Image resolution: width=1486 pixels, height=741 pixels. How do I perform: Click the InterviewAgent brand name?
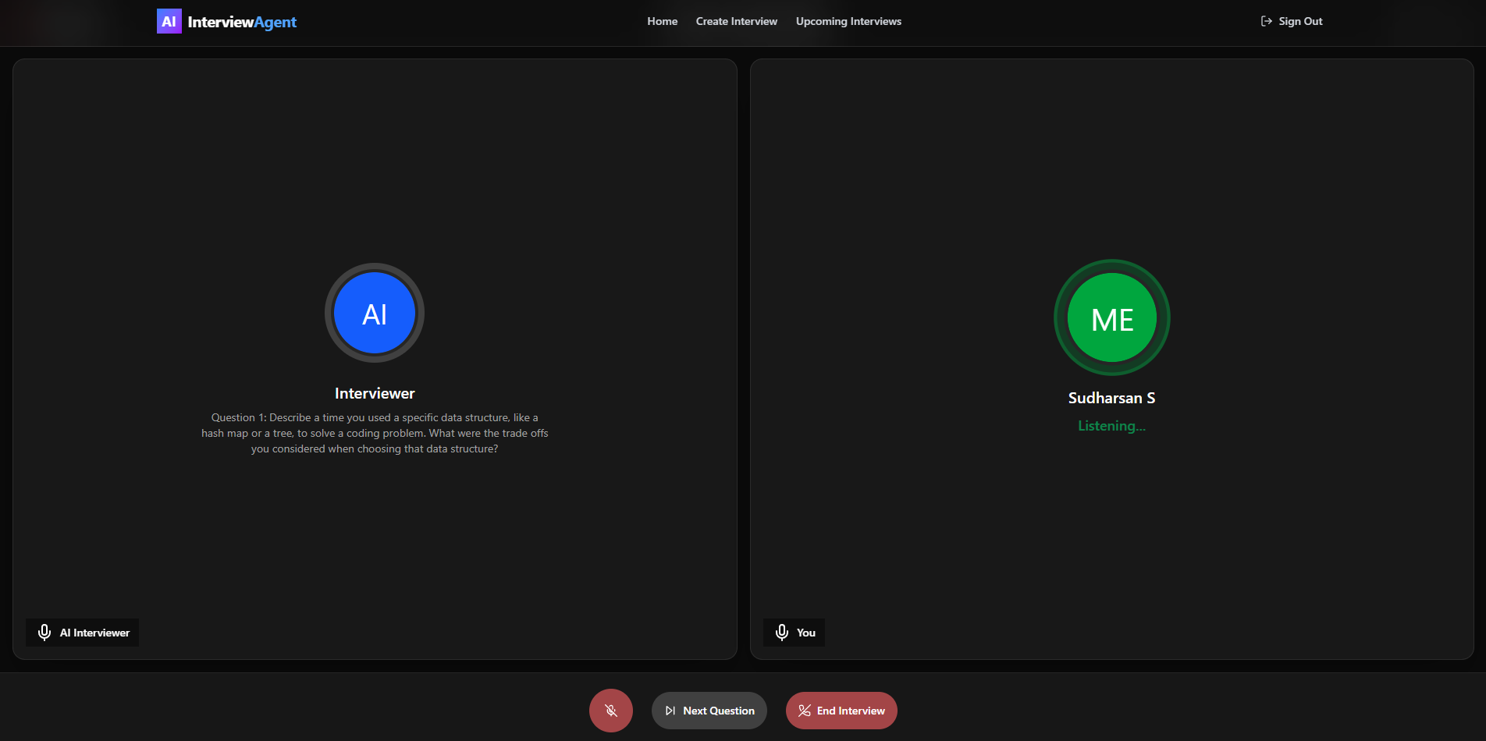tap(242, 22)
